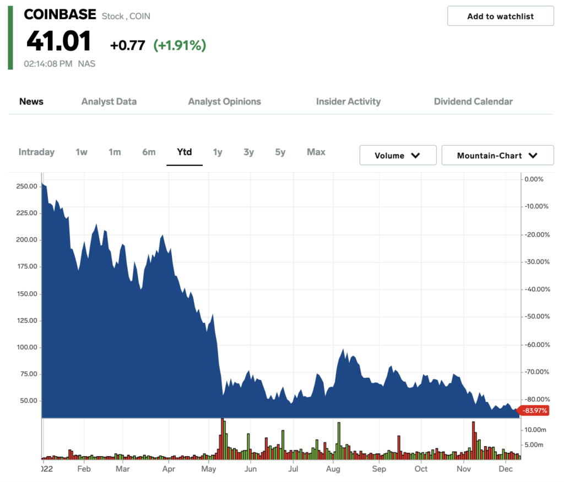The image size is (564, 482).
Task: Pick the 3y chart range
Action: (248, 152)
